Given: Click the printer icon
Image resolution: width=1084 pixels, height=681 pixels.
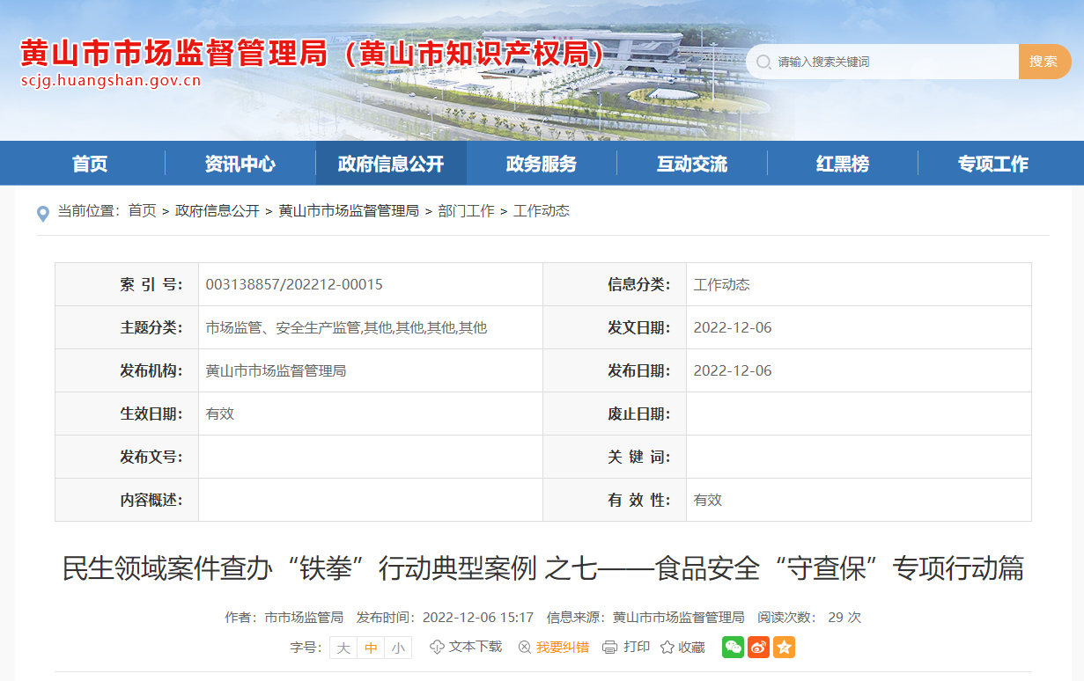Looking at the screenshot, I should (x=609, y=648).
